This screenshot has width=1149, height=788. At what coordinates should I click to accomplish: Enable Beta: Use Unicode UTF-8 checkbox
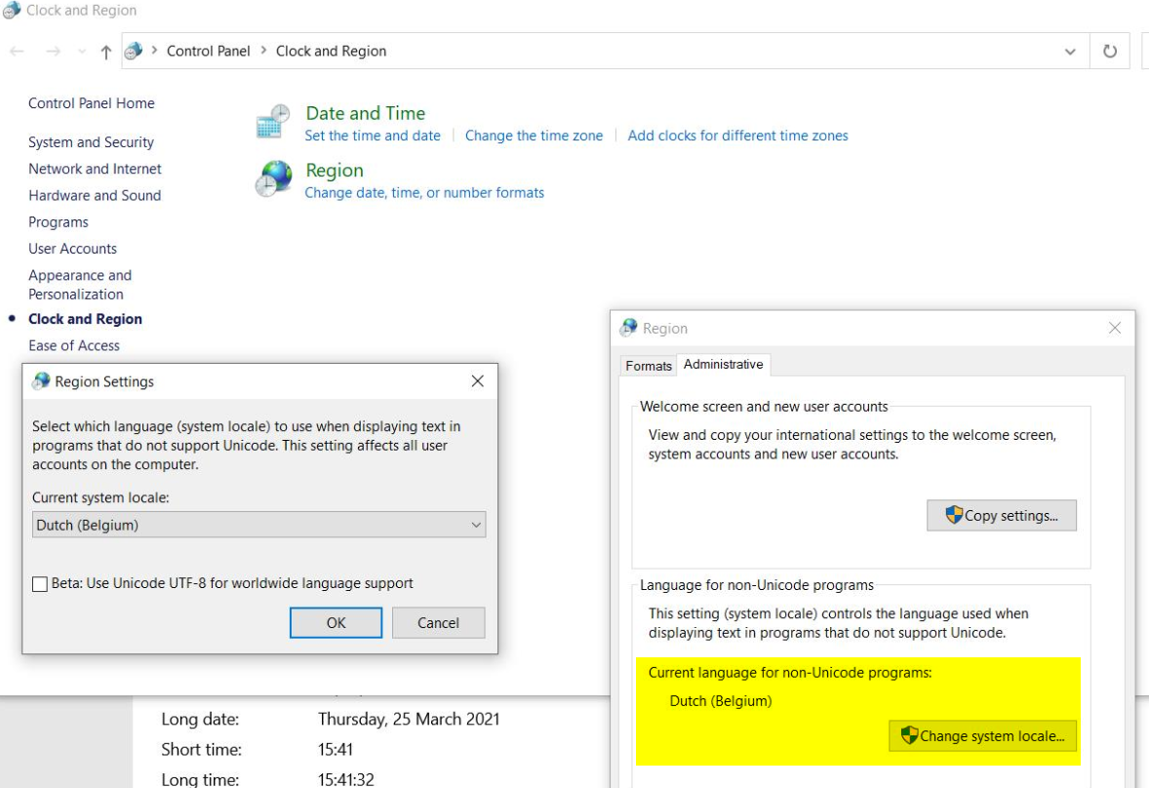pos(39,584)
